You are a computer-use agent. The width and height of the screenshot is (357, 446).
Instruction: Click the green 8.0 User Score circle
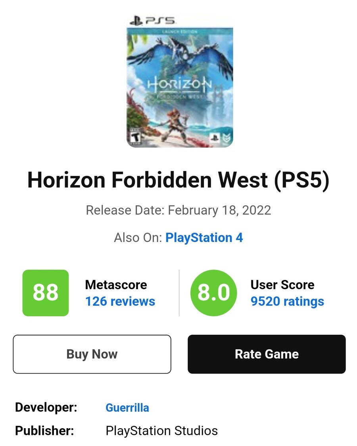(214, 293)
